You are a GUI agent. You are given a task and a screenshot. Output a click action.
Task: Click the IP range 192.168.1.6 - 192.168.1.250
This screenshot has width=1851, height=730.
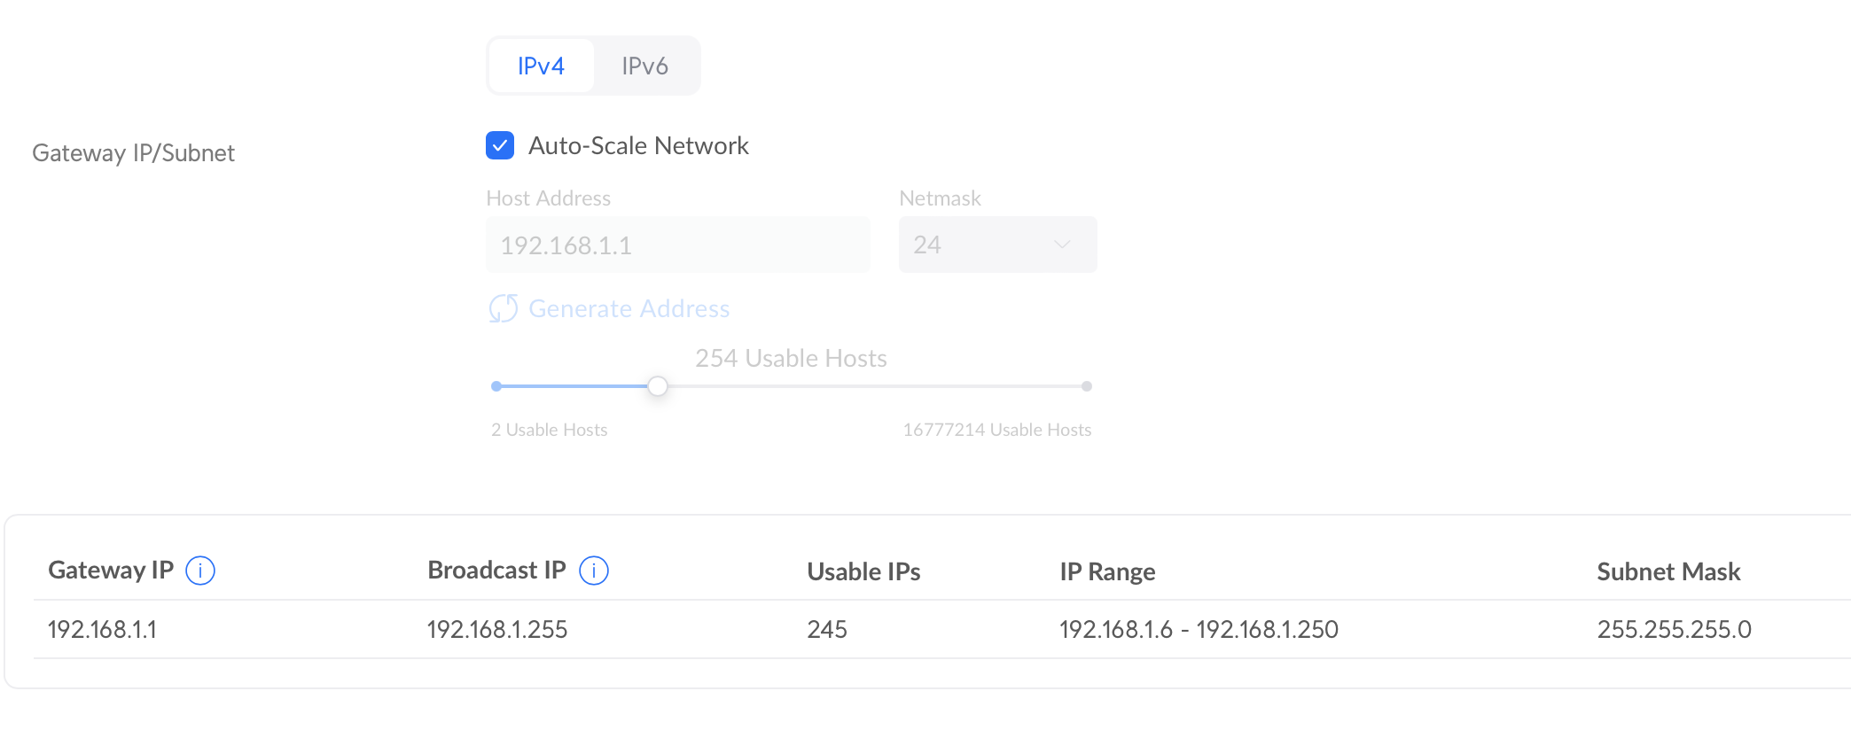[1199, 629]
